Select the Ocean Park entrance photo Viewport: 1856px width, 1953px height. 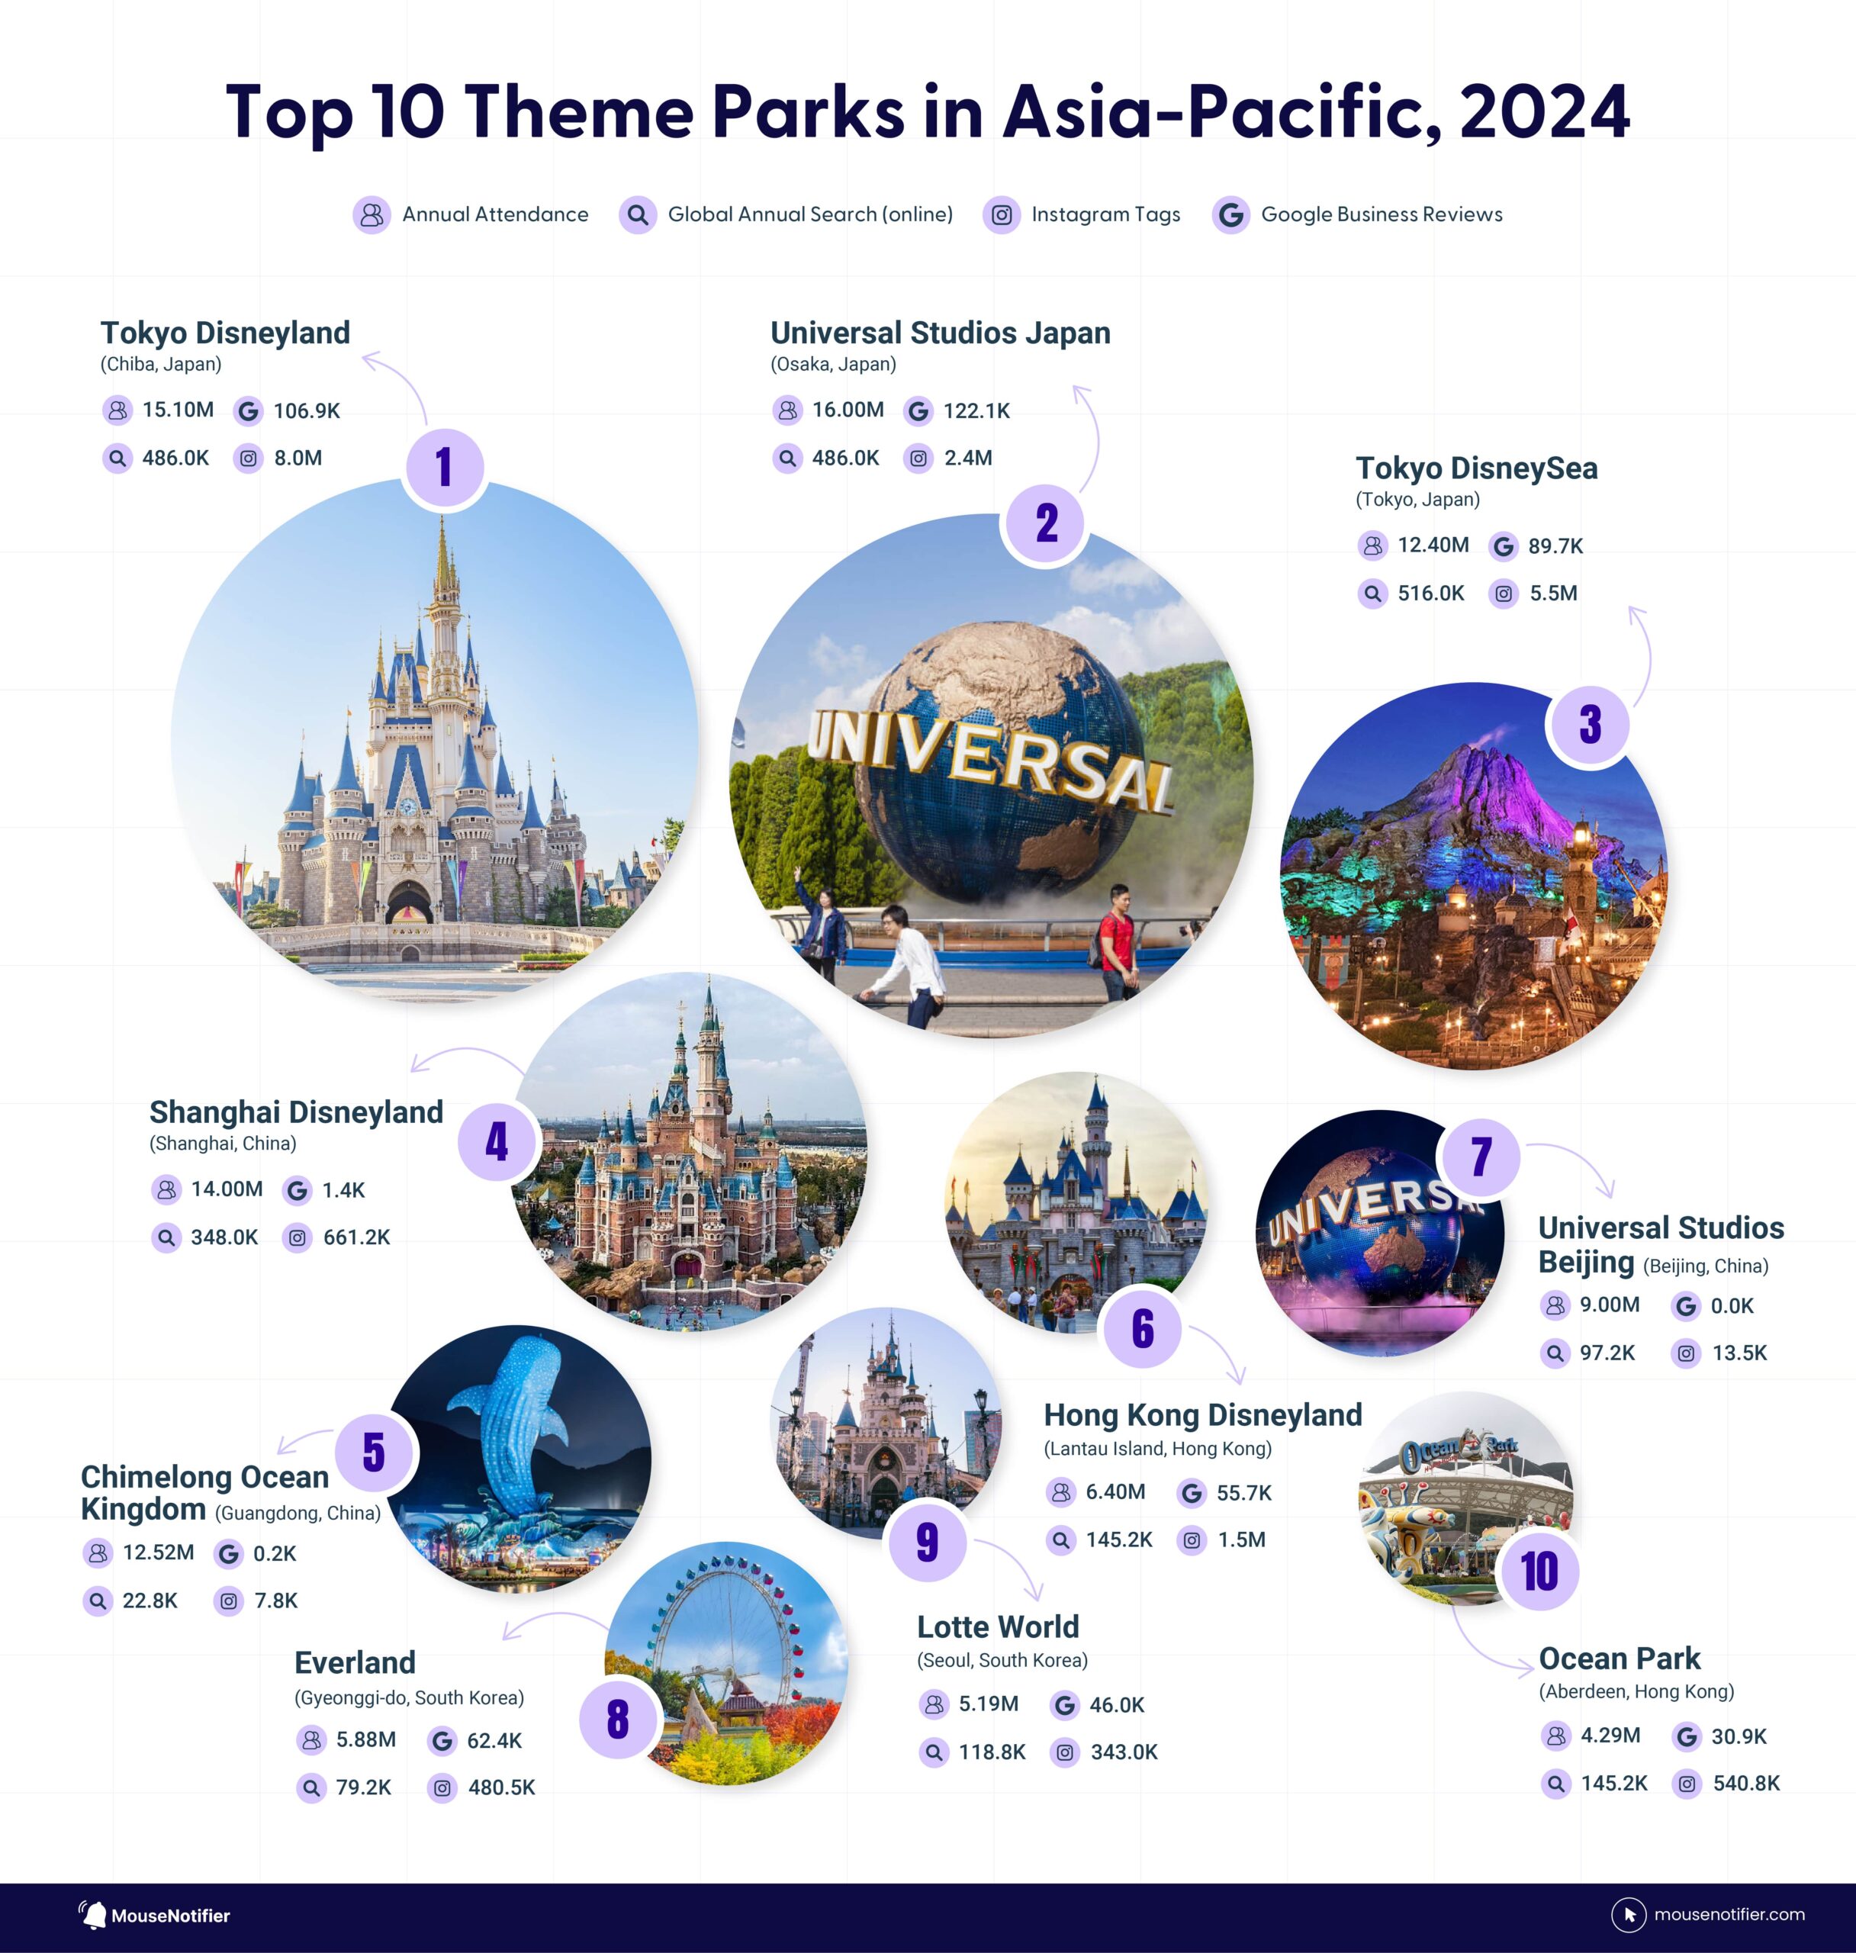tap(1465, 1498)
